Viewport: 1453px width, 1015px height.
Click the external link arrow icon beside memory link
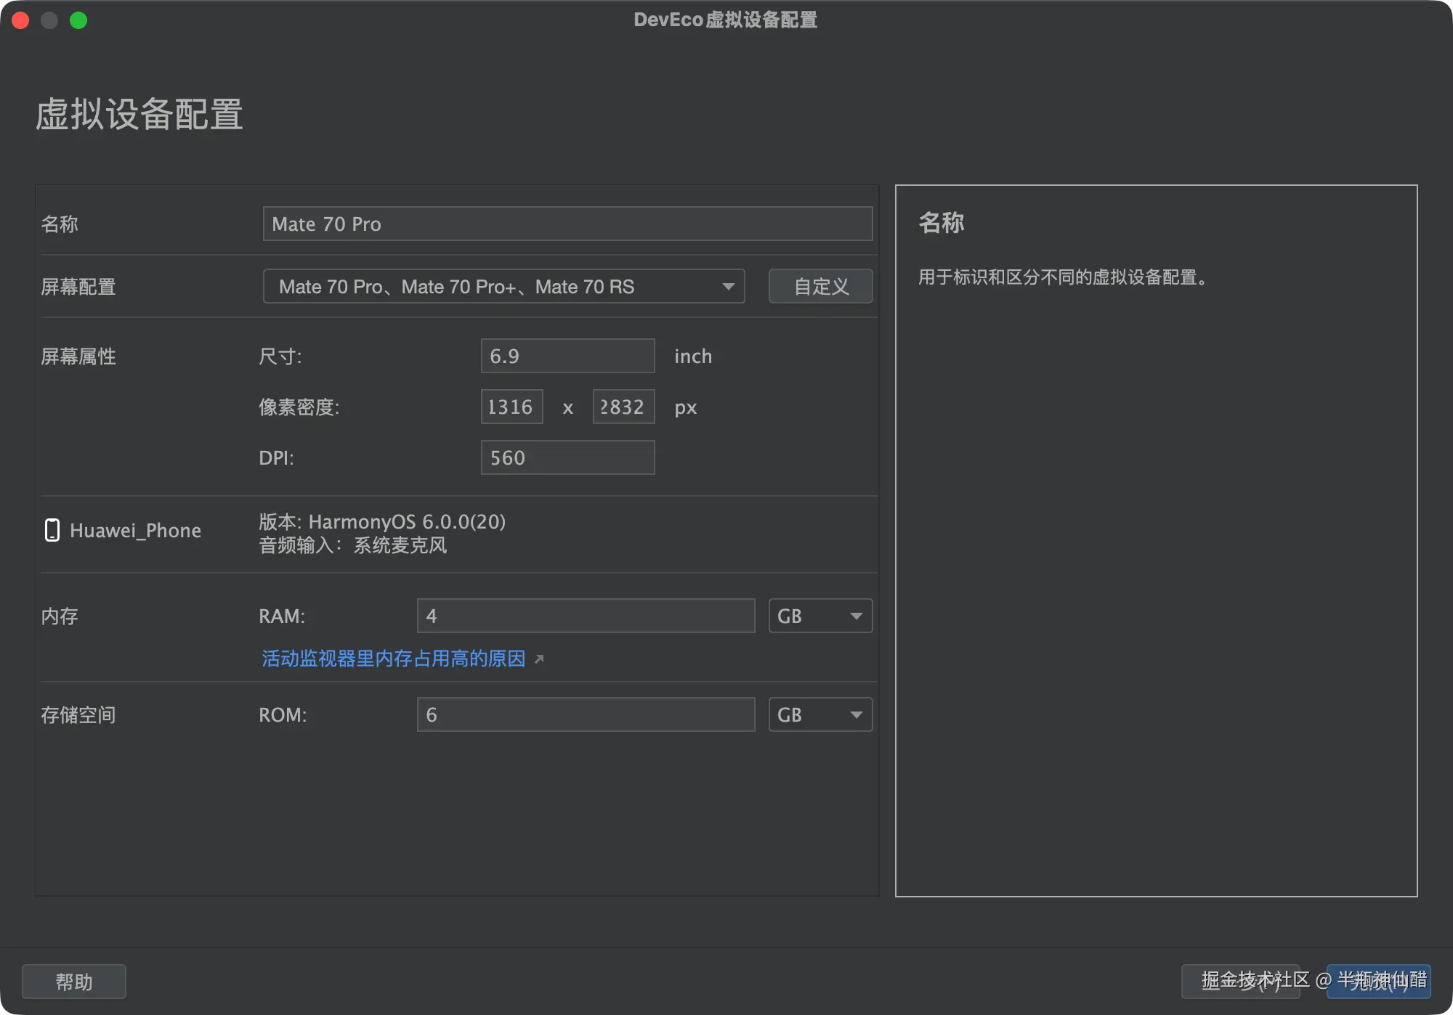pos(539,659)
